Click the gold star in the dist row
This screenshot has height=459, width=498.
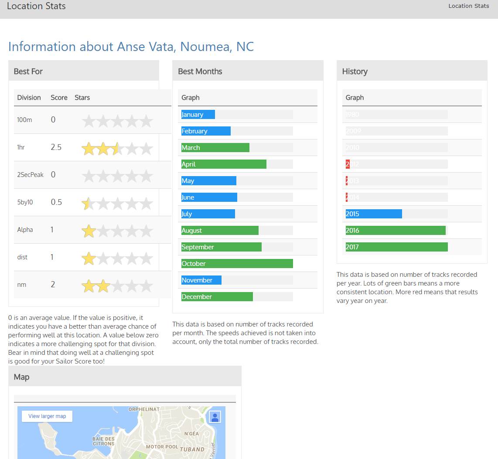89,258
